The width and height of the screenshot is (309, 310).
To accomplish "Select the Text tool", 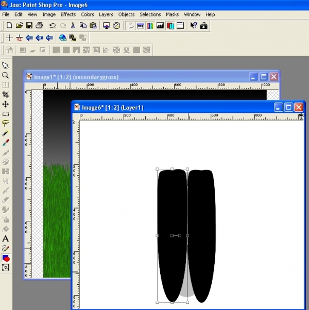I will (6, 239).
